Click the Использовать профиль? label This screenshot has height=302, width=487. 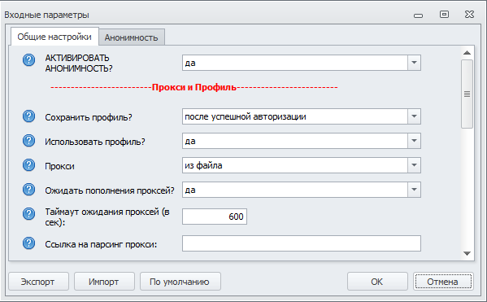[x=95, y=142]
